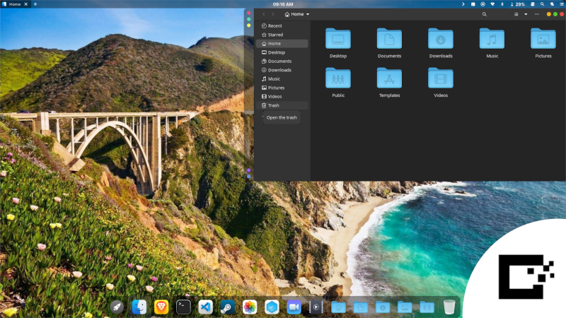Open the Videos folder in the grid
The width and height of the screenshot is (566, 318).
(x=441, y=78)
